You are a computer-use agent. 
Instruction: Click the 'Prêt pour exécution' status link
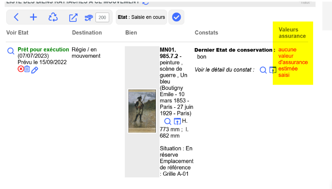[x=43, y=50]
